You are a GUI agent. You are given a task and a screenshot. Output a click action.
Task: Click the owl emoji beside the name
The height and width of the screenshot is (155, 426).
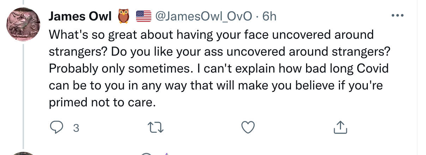[x=123, y=16]
